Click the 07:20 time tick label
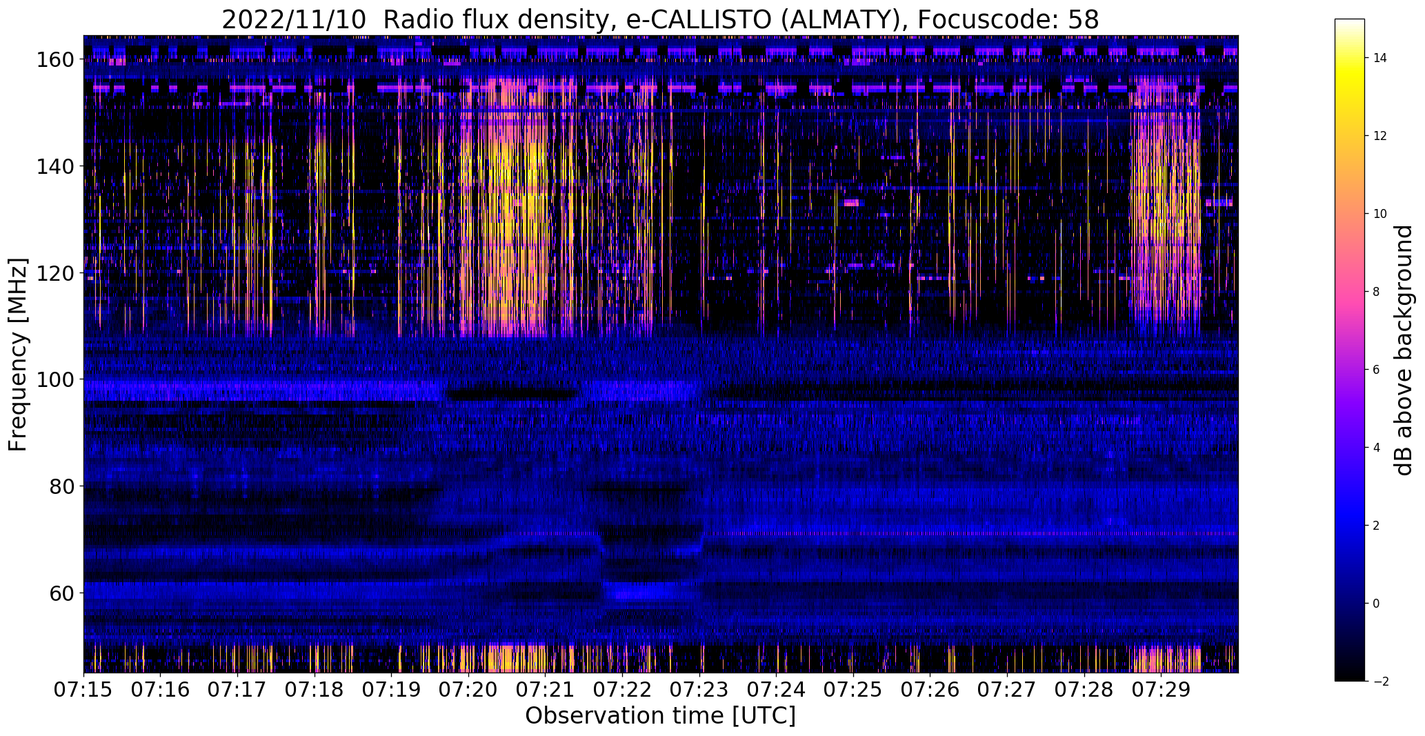The image size is (1425, 736). click(469, 690)
